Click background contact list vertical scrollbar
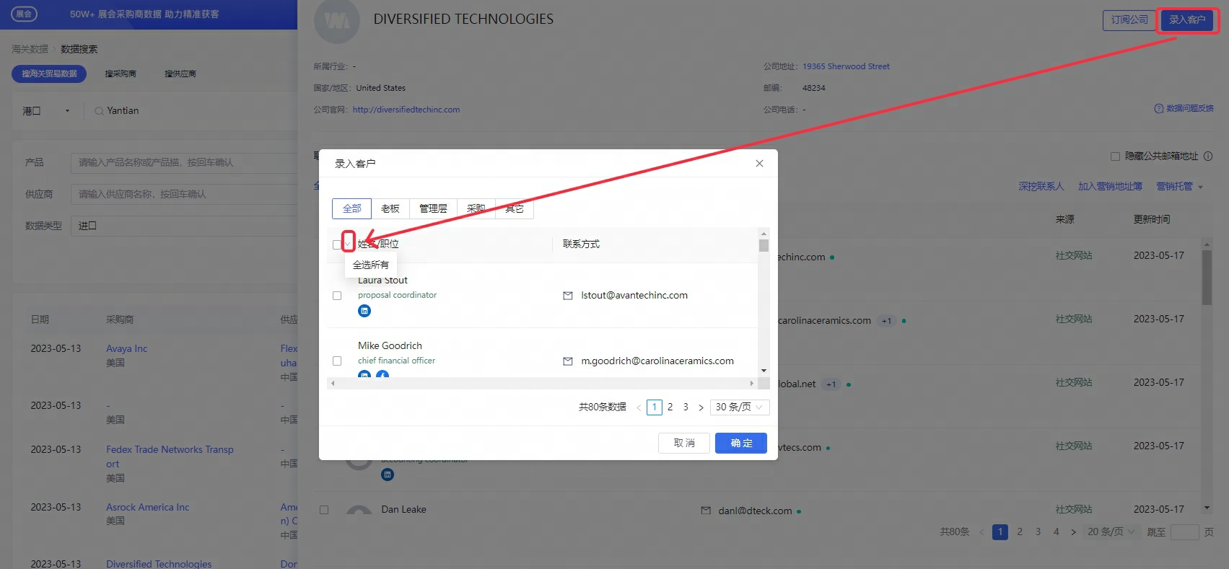1229x569 pixels. click(x=1207, y=278)
